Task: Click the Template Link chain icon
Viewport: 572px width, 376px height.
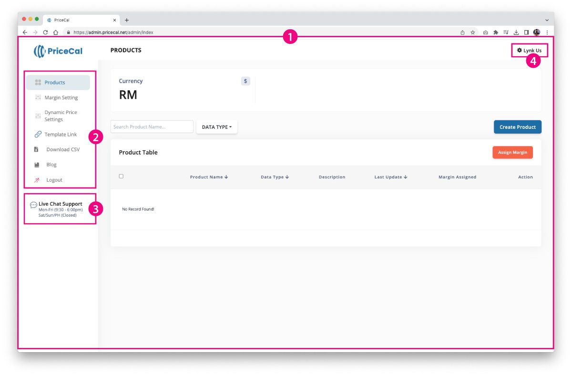Action: pyautogui.click(x=38, y=135)
